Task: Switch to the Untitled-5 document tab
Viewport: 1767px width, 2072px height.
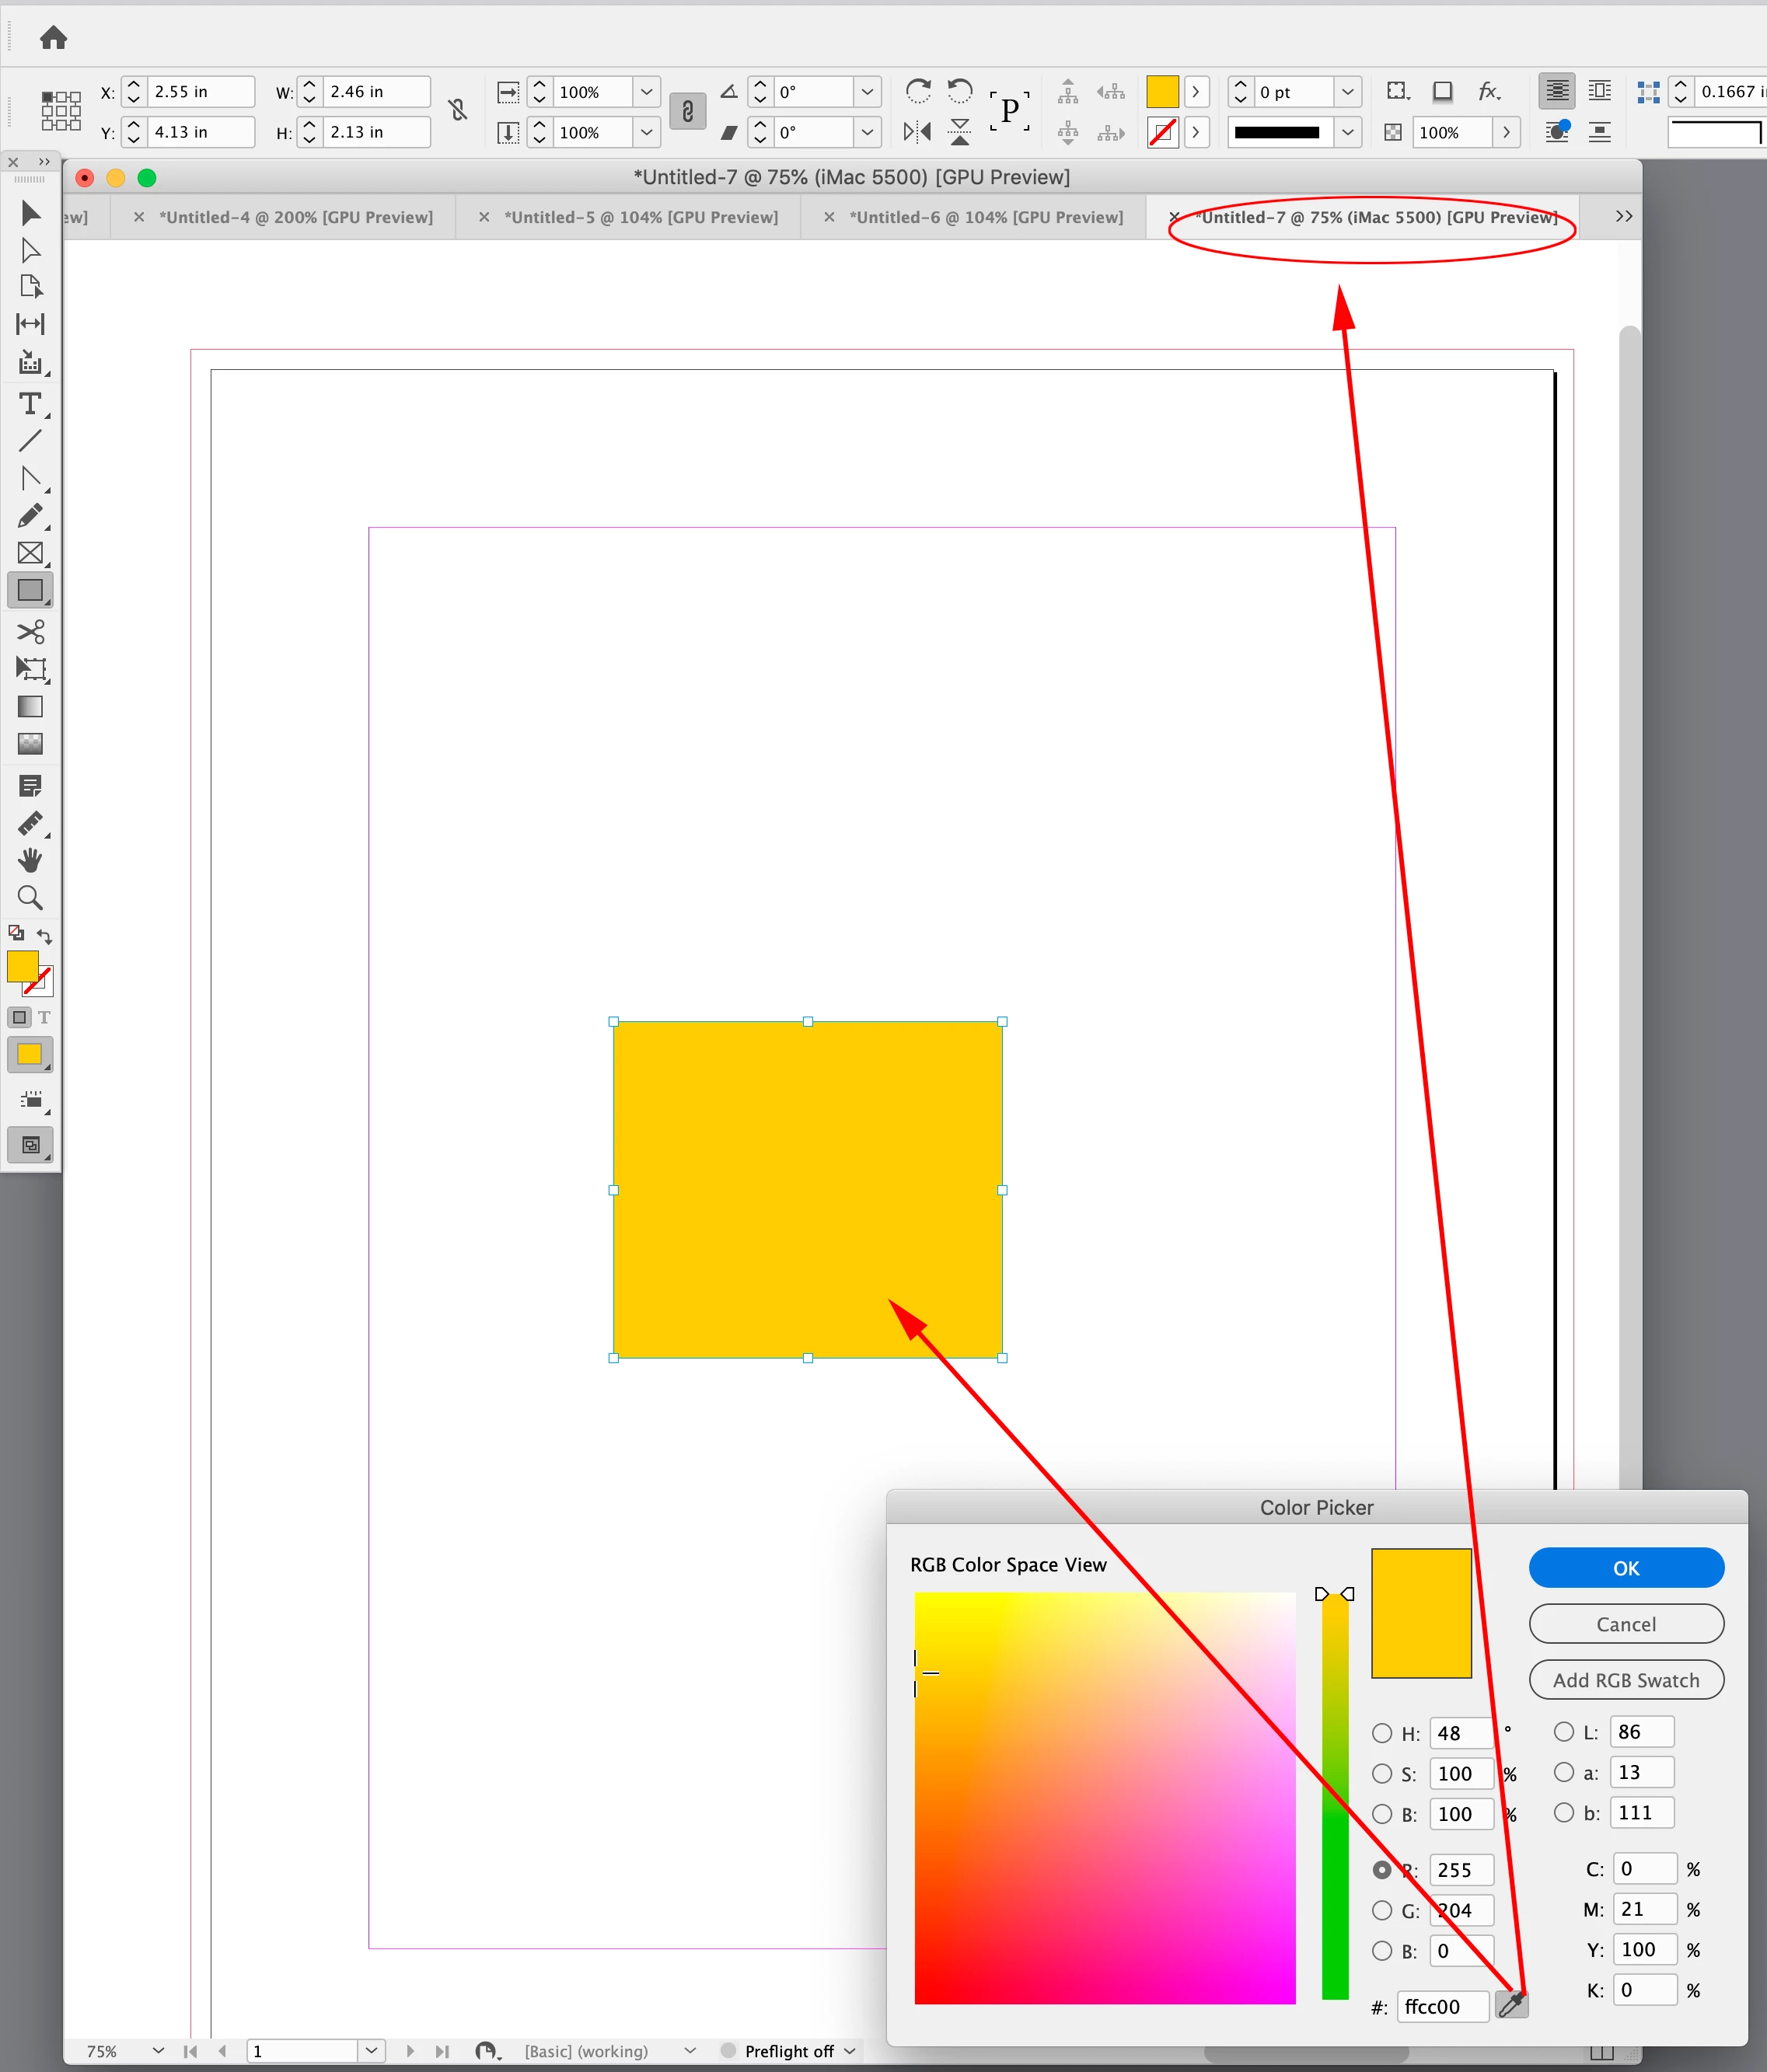Action: 640,217
